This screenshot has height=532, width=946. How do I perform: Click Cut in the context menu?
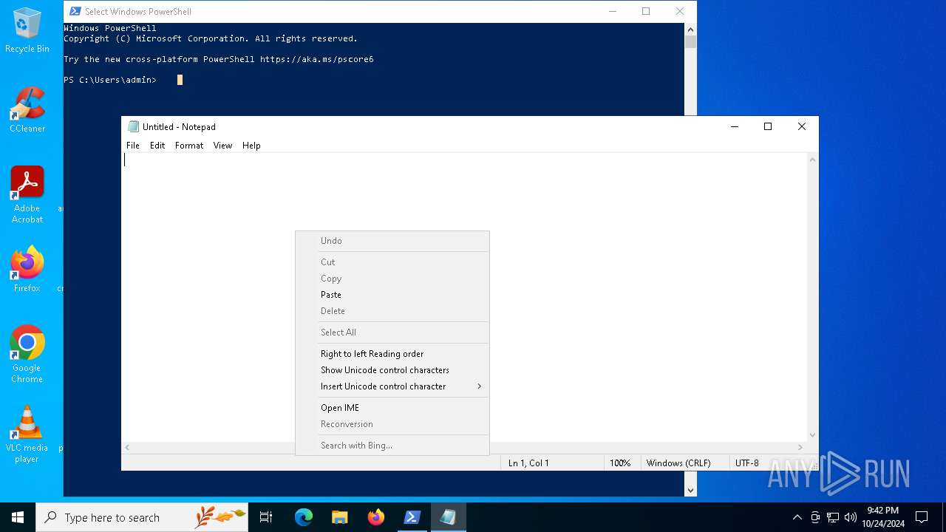[392, 262]
